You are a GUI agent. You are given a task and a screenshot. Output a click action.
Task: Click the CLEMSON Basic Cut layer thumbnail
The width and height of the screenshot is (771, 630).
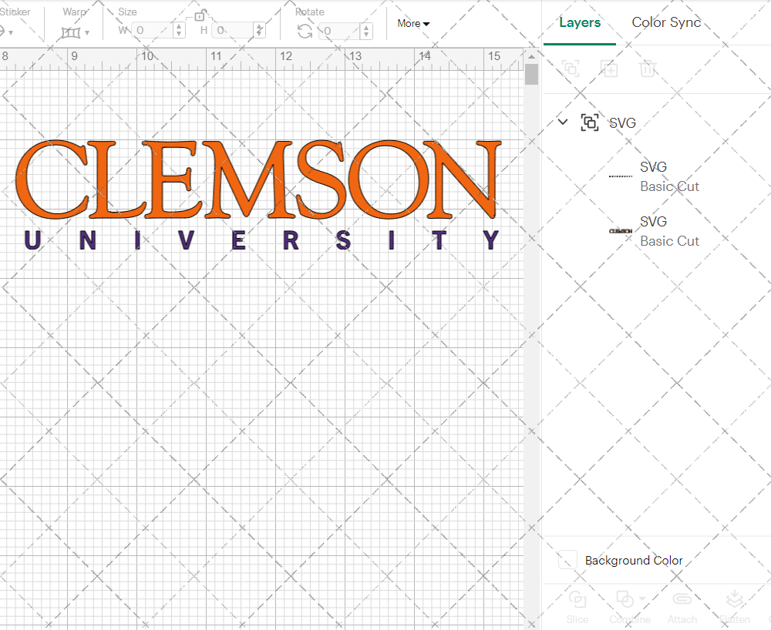[620, 230]
